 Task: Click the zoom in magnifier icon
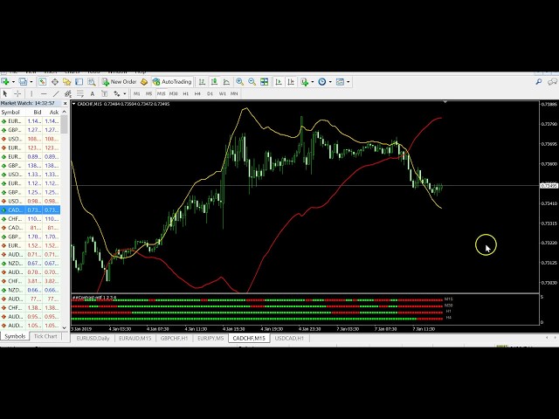pos(240,82)
